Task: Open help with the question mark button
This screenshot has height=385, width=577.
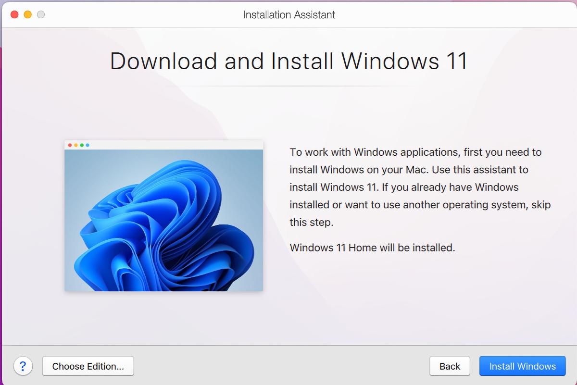Action: [23, 366]
